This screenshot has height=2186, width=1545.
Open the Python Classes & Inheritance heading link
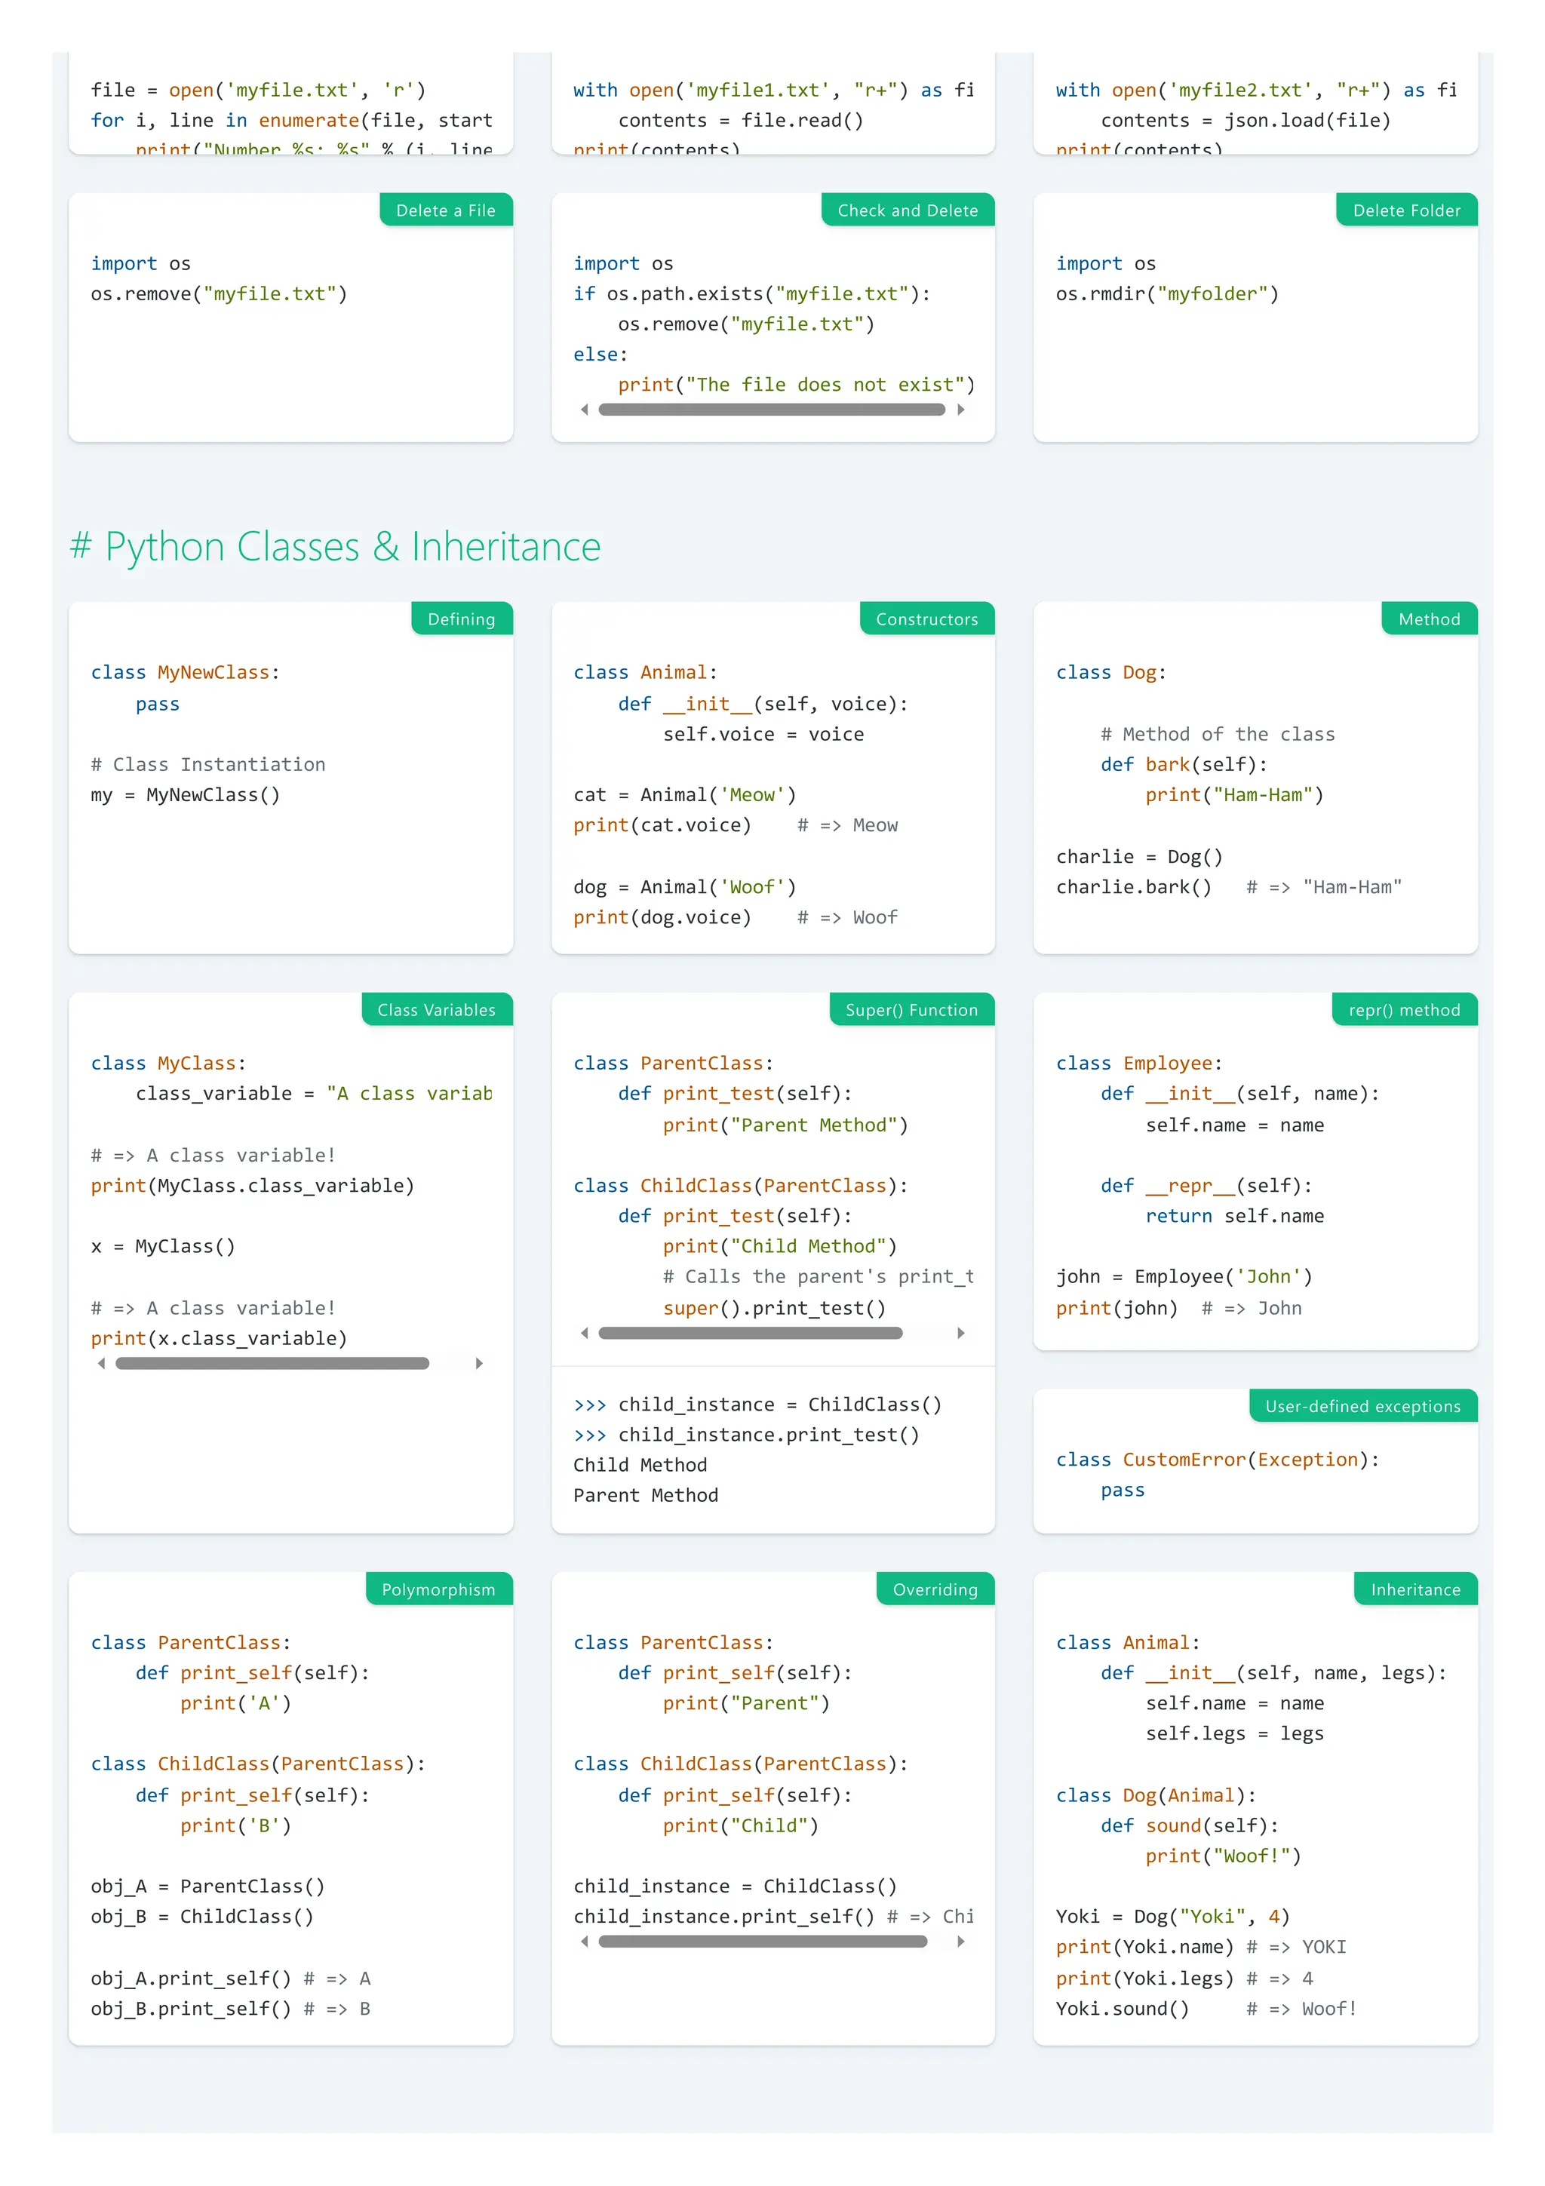[x=335, y=546]
